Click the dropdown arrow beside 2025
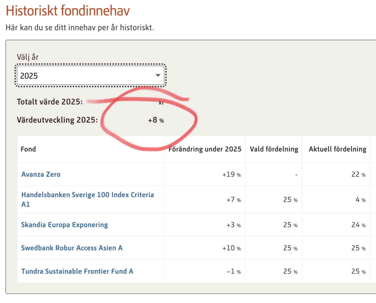This screenshot has height=303, width=376. [158, 76]
